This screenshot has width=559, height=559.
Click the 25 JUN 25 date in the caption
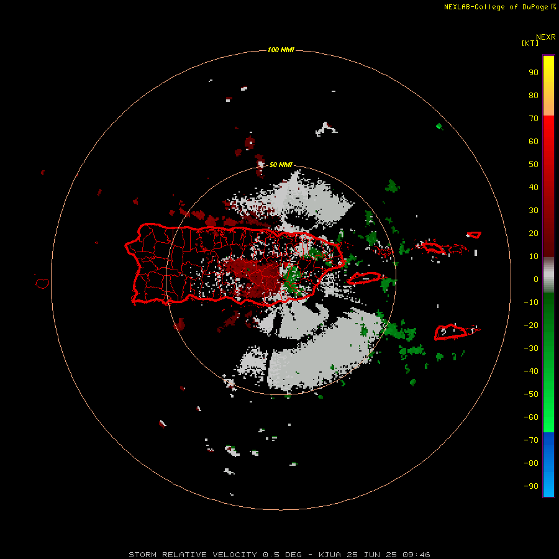click(x=372, y=555)
